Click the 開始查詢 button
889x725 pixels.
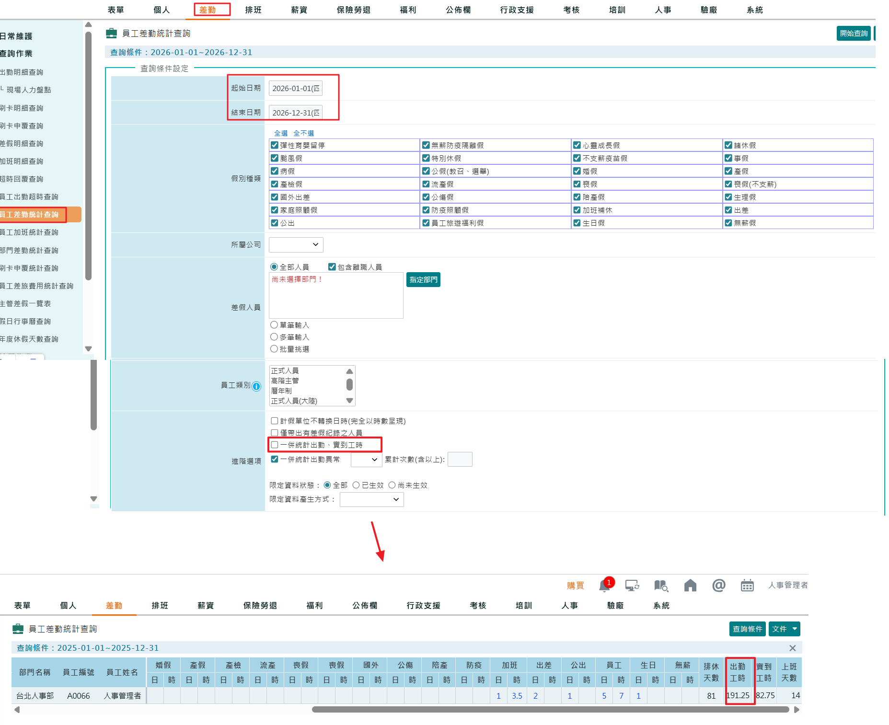(x=853, y=34)
